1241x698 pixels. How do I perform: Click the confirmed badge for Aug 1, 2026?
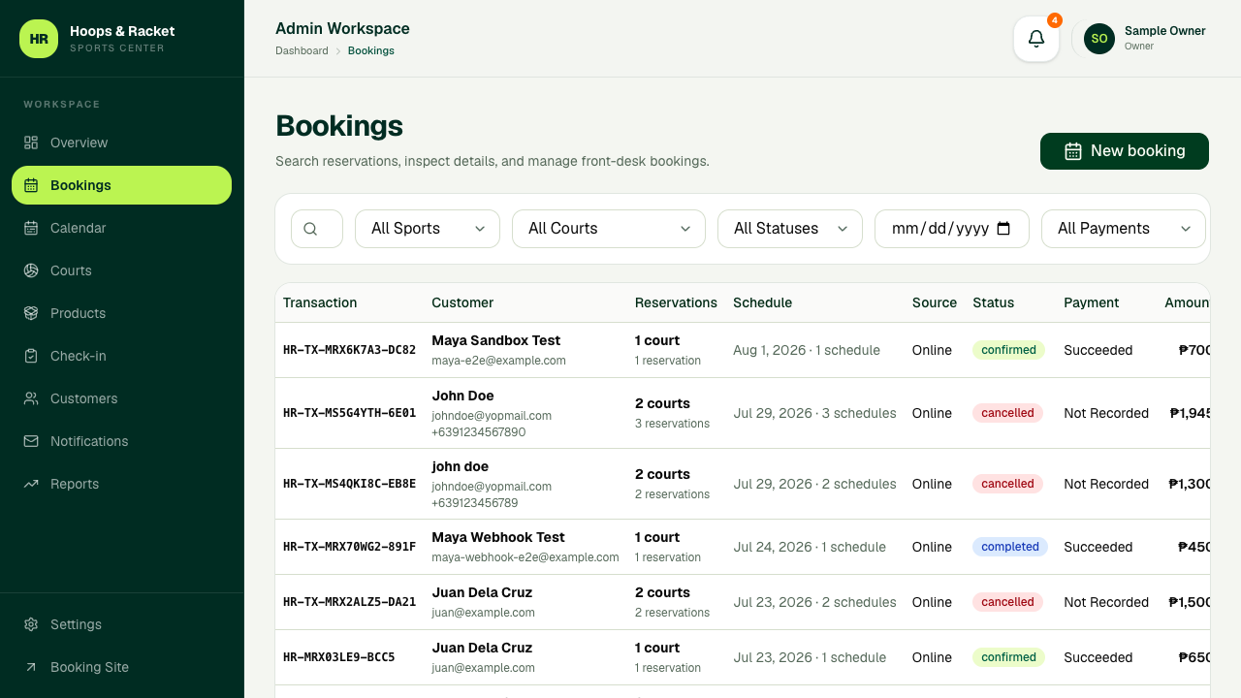pyautogui.click(x=1008, y=350)
